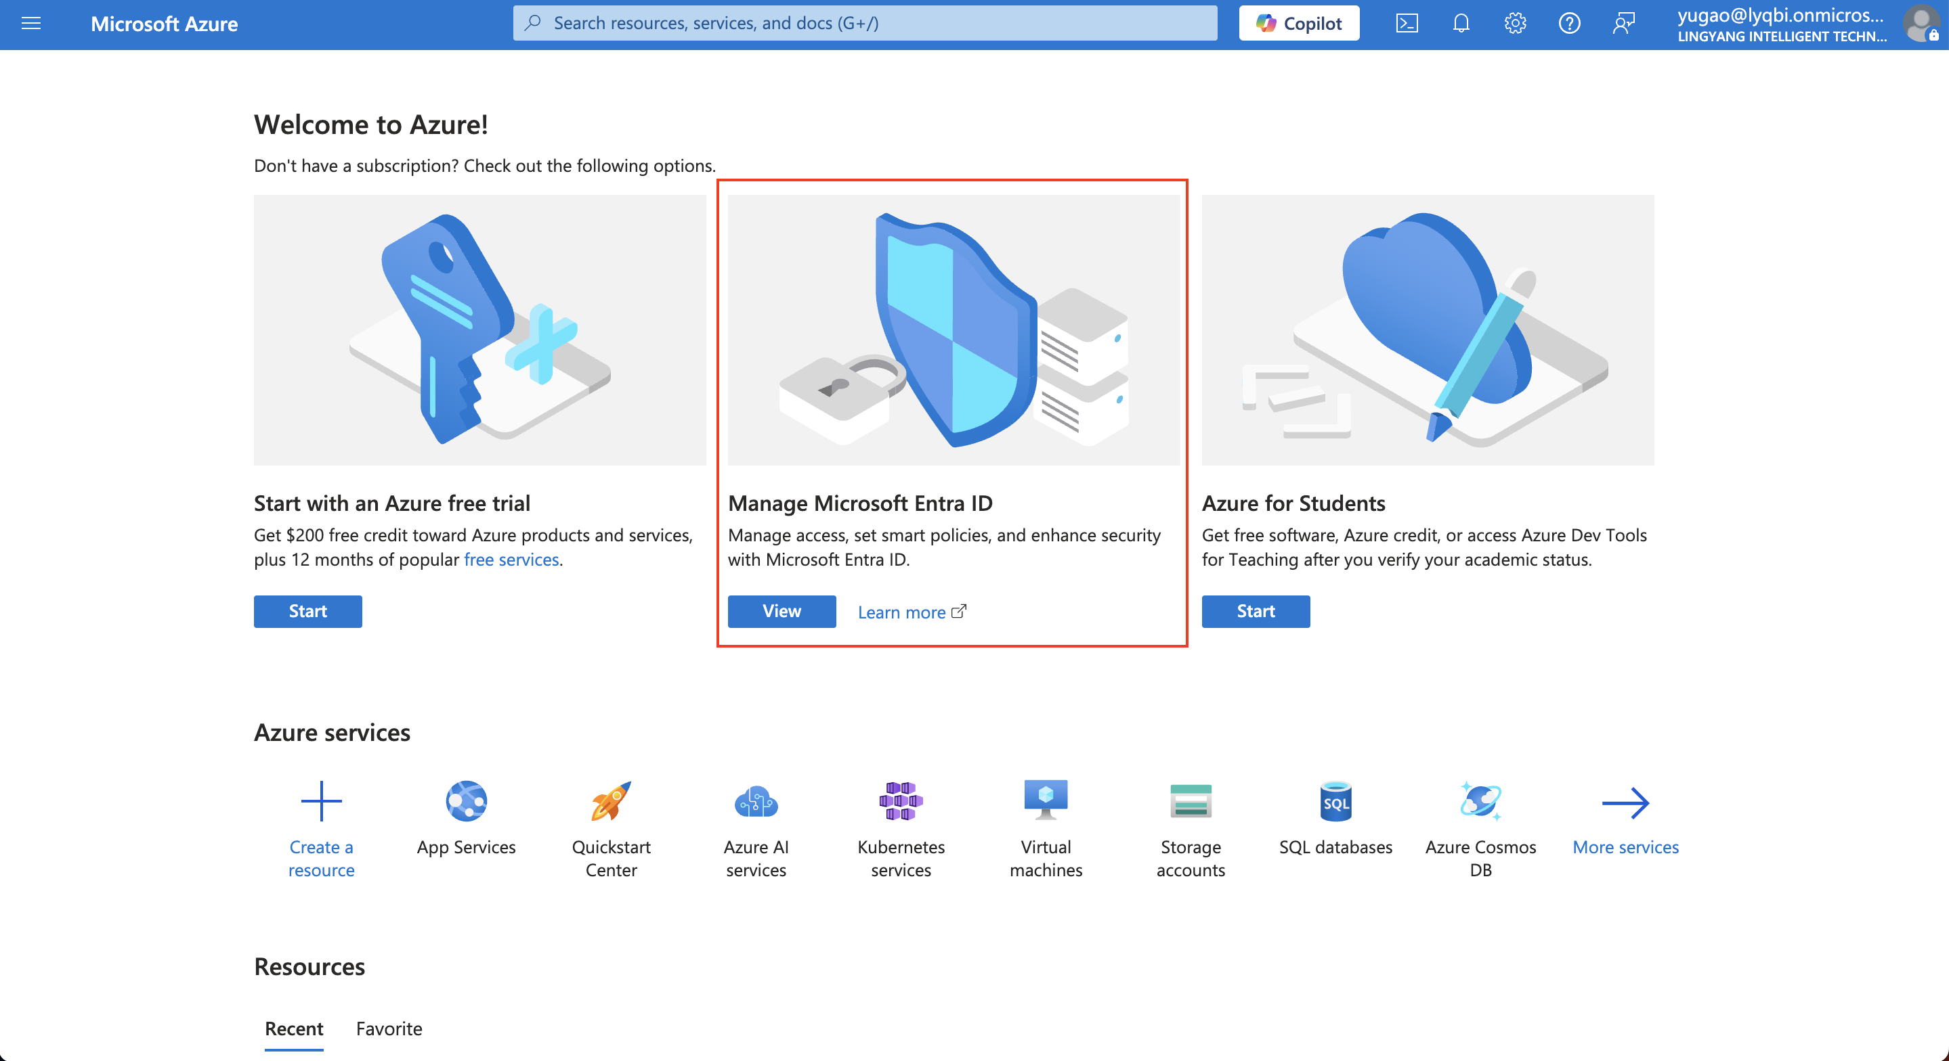
Task: Expand the hamburger portal menu
Action: click(x=31, y=24)
